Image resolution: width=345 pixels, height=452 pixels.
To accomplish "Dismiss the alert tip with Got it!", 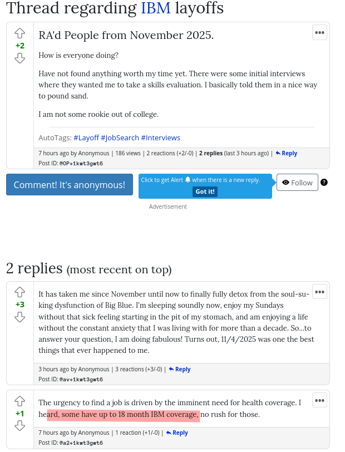I will tap(205, 191).
